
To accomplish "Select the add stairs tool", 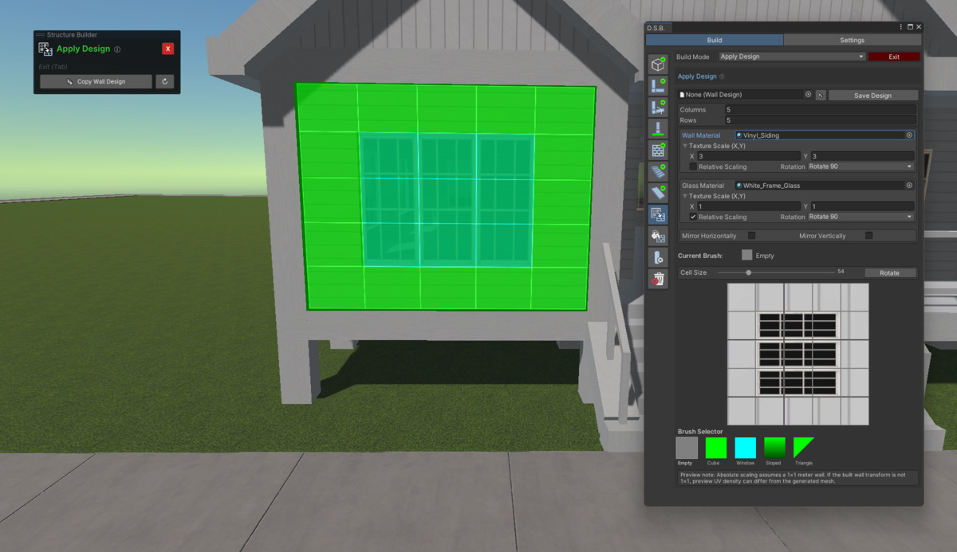I will click(658, 171).
